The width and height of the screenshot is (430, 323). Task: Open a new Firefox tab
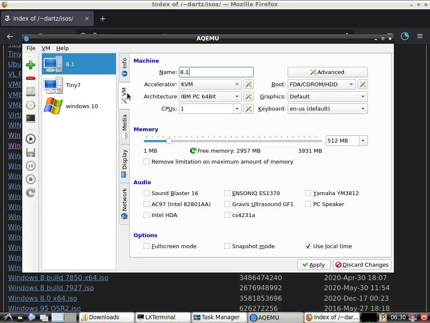pos(102,19)
